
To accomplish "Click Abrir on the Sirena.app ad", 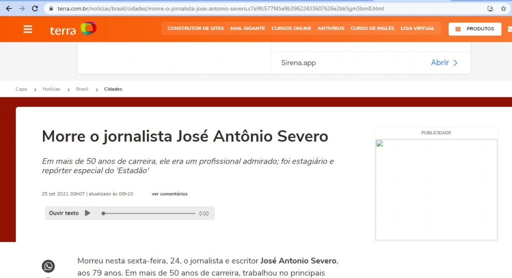I will point(444,63).
